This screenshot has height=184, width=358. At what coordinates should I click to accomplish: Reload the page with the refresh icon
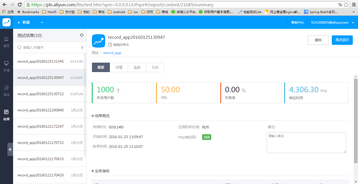pyautogui.click(x=20, y=4)
